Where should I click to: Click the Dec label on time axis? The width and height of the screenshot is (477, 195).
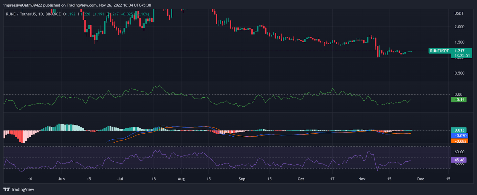pos(420,179)
